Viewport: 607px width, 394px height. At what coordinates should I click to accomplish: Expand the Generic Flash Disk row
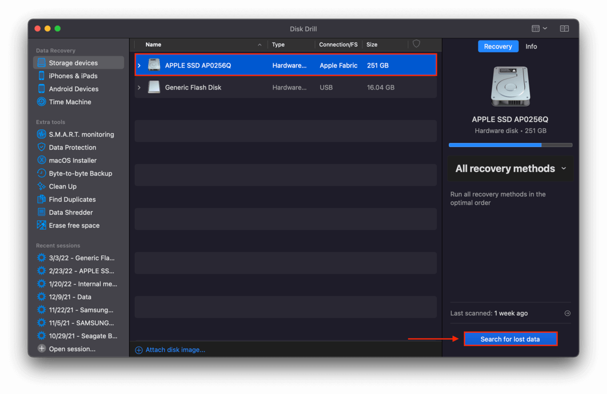[x=140, y=87]
